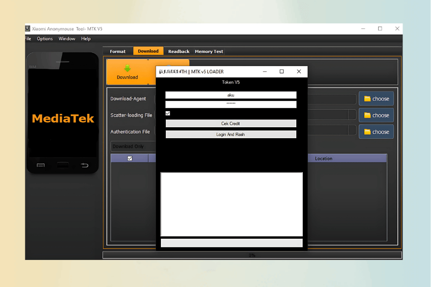The width and height of the screenshot is (431, 287).
Task: Click the large orange Download button label
Action: 127,77
